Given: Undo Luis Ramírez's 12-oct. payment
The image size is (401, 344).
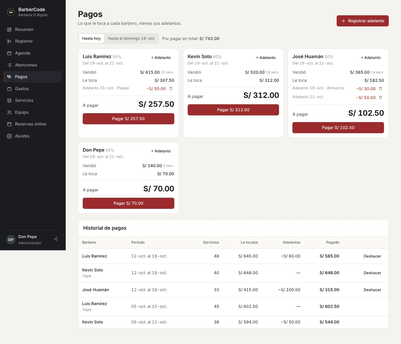Looking at the screenshot, I should 372,256.
